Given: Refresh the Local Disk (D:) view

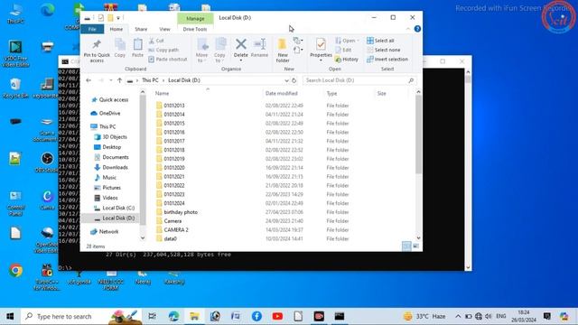Looking at the screenshot, I should 294,80.
